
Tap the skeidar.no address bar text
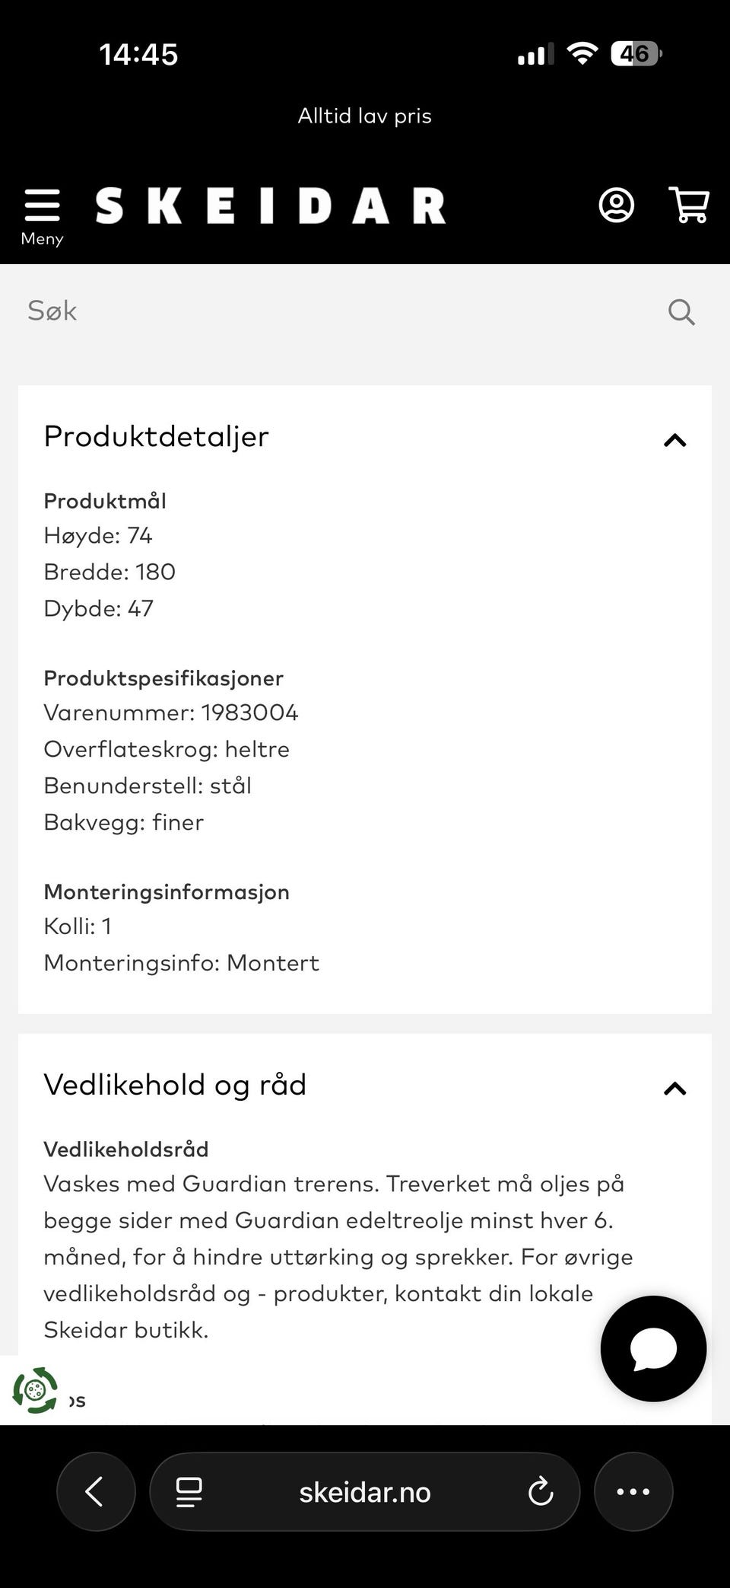coord(365,1492)
